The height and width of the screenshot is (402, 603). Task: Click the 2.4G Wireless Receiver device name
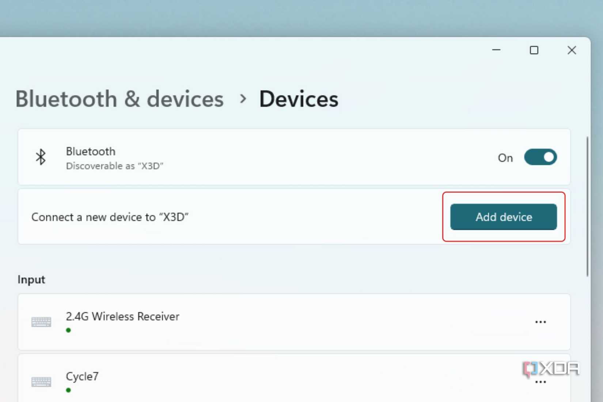click(x=122, y=316)
